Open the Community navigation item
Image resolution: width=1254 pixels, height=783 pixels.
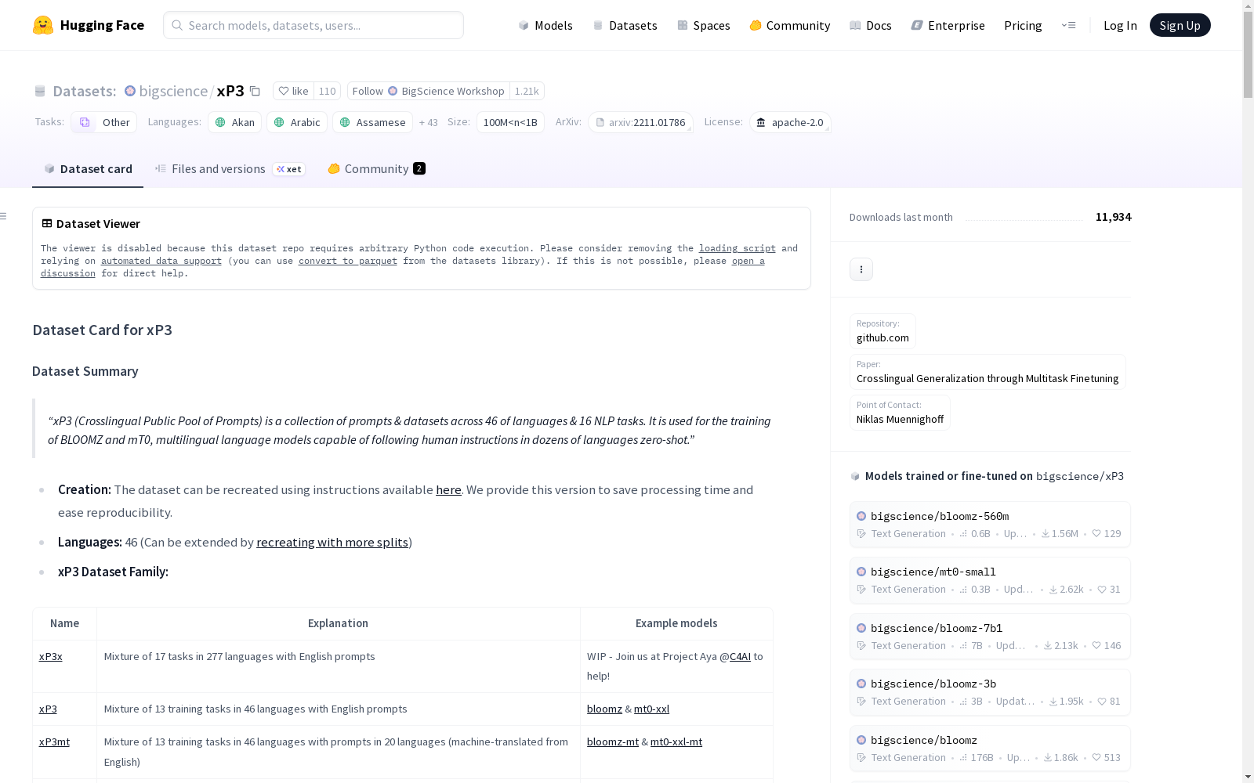pyautogui.click(x=790, y=25)
